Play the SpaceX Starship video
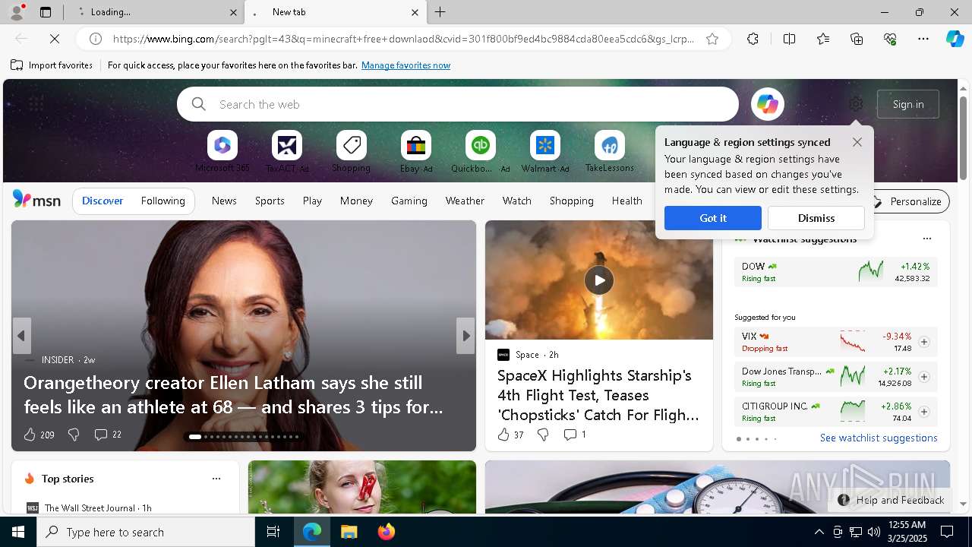972x547 pixels. pyautogui.click(x=599, y=280)
